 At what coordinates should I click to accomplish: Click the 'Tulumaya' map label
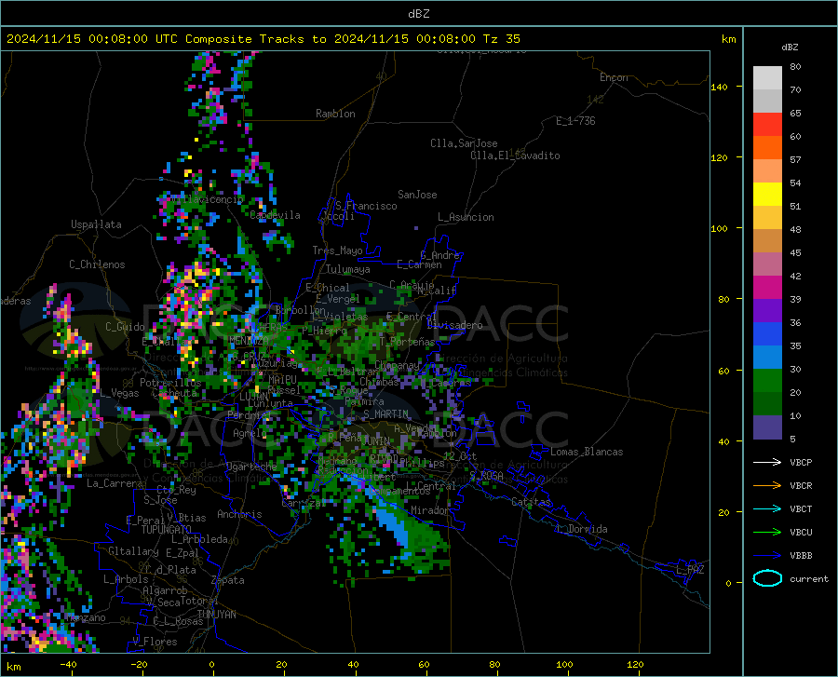pyautogui.click(x=348, y=269)
